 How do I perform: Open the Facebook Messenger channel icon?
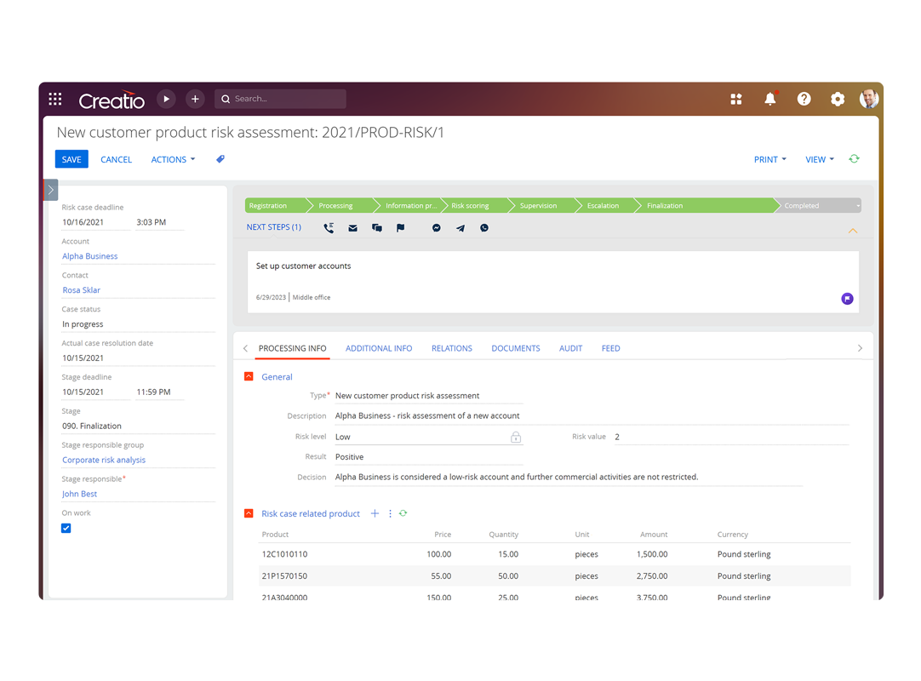436,227
